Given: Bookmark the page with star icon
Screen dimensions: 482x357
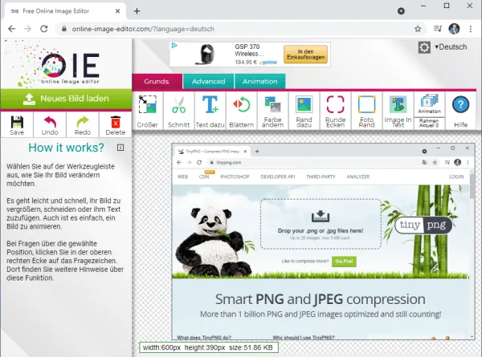Looking at the screenshot, I should pos(418,29).
